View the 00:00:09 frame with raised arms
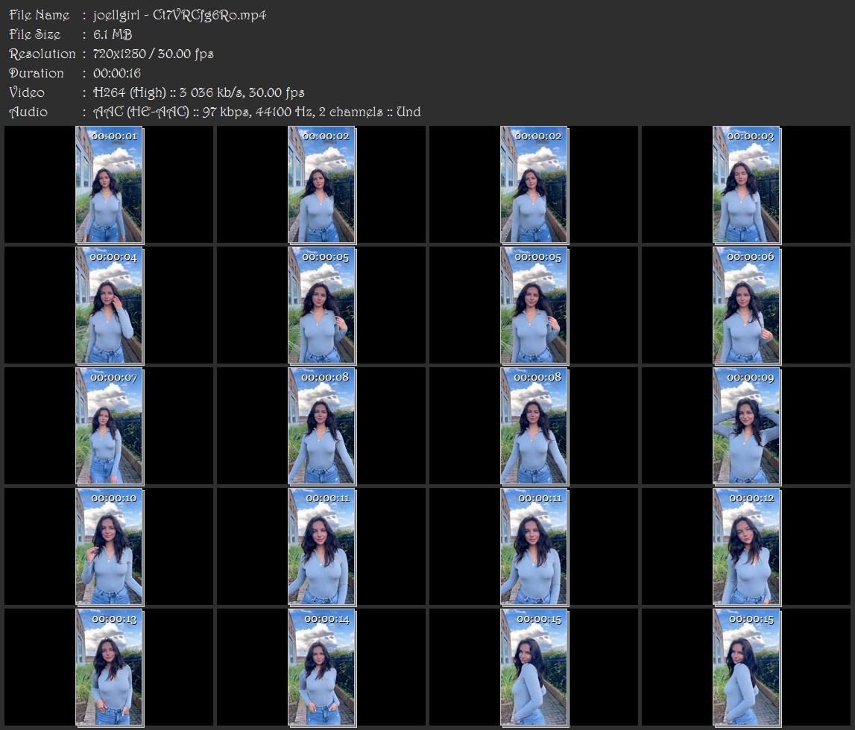Image resolution: width=855 pixels, height=730 pixels. pyautogui.click(x=746, y=426)
